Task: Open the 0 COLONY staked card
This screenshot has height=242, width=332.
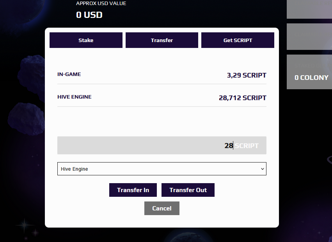Action: click(x=309, y=72)
